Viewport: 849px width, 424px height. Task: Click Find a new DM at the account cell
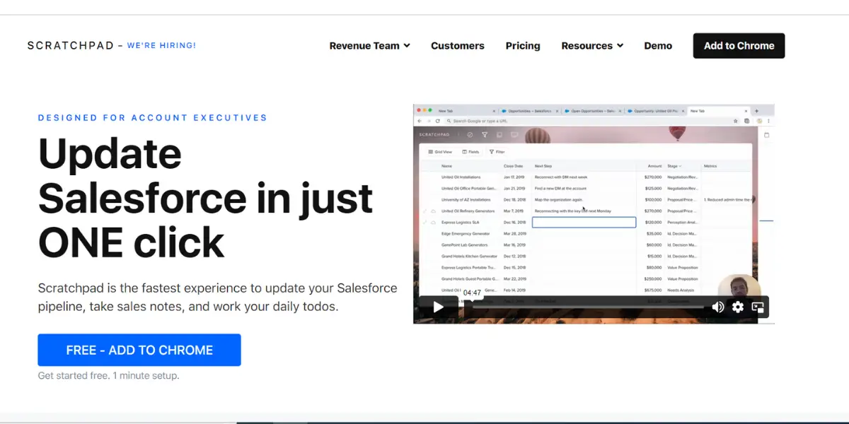point(560,189)
